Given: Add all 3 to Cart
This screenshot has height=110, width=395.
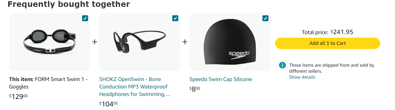Looking at the screenshot, I should 328,43.
